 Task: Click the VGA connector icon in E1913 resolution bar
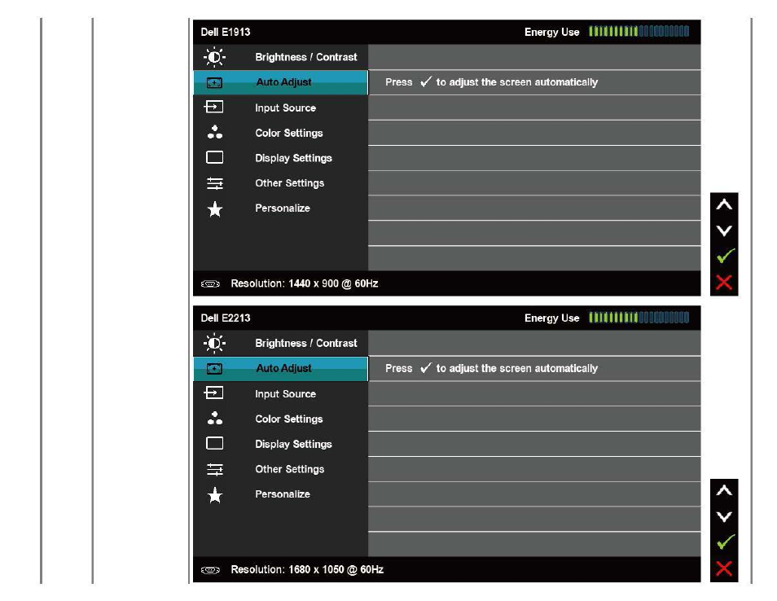pyautogui.click(x=211, y=284)
